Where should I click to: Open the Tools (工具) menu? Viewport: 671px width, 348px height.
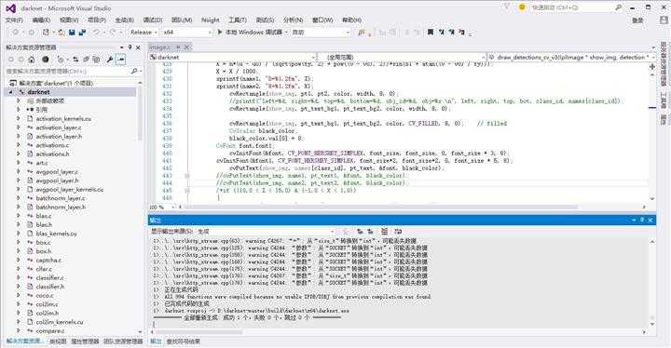point(238,20)
